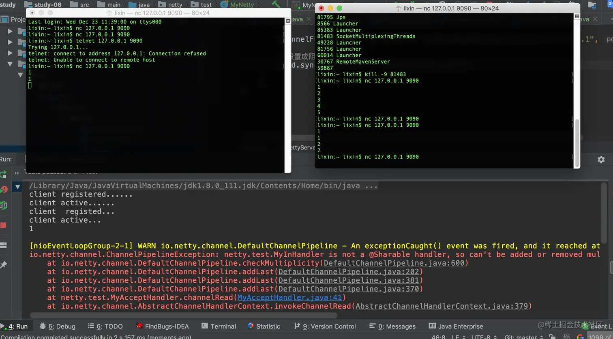
Task: Click the right terminal vertical scrollbar thumb
Action: point(577,143)
